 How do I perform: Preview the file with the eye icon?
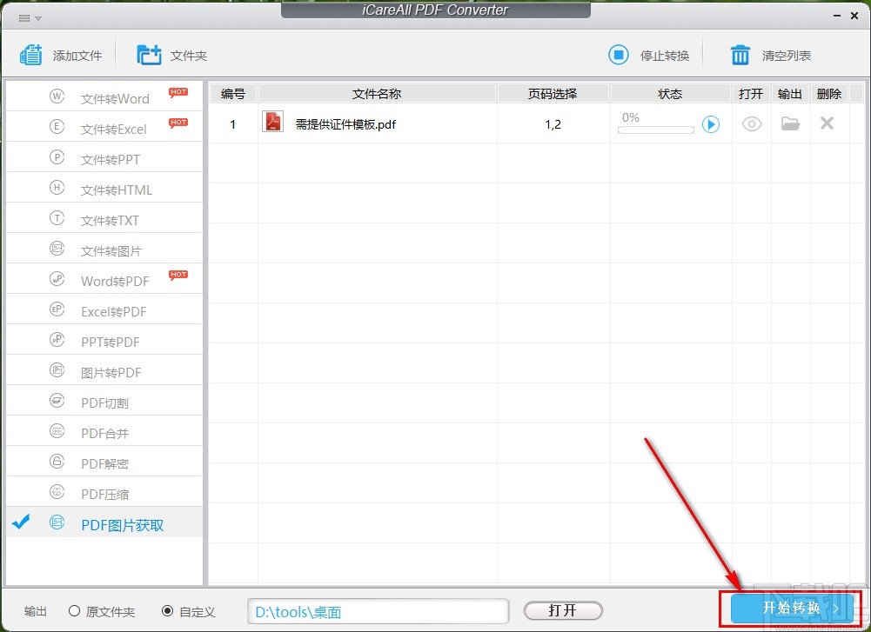point(752,123)
